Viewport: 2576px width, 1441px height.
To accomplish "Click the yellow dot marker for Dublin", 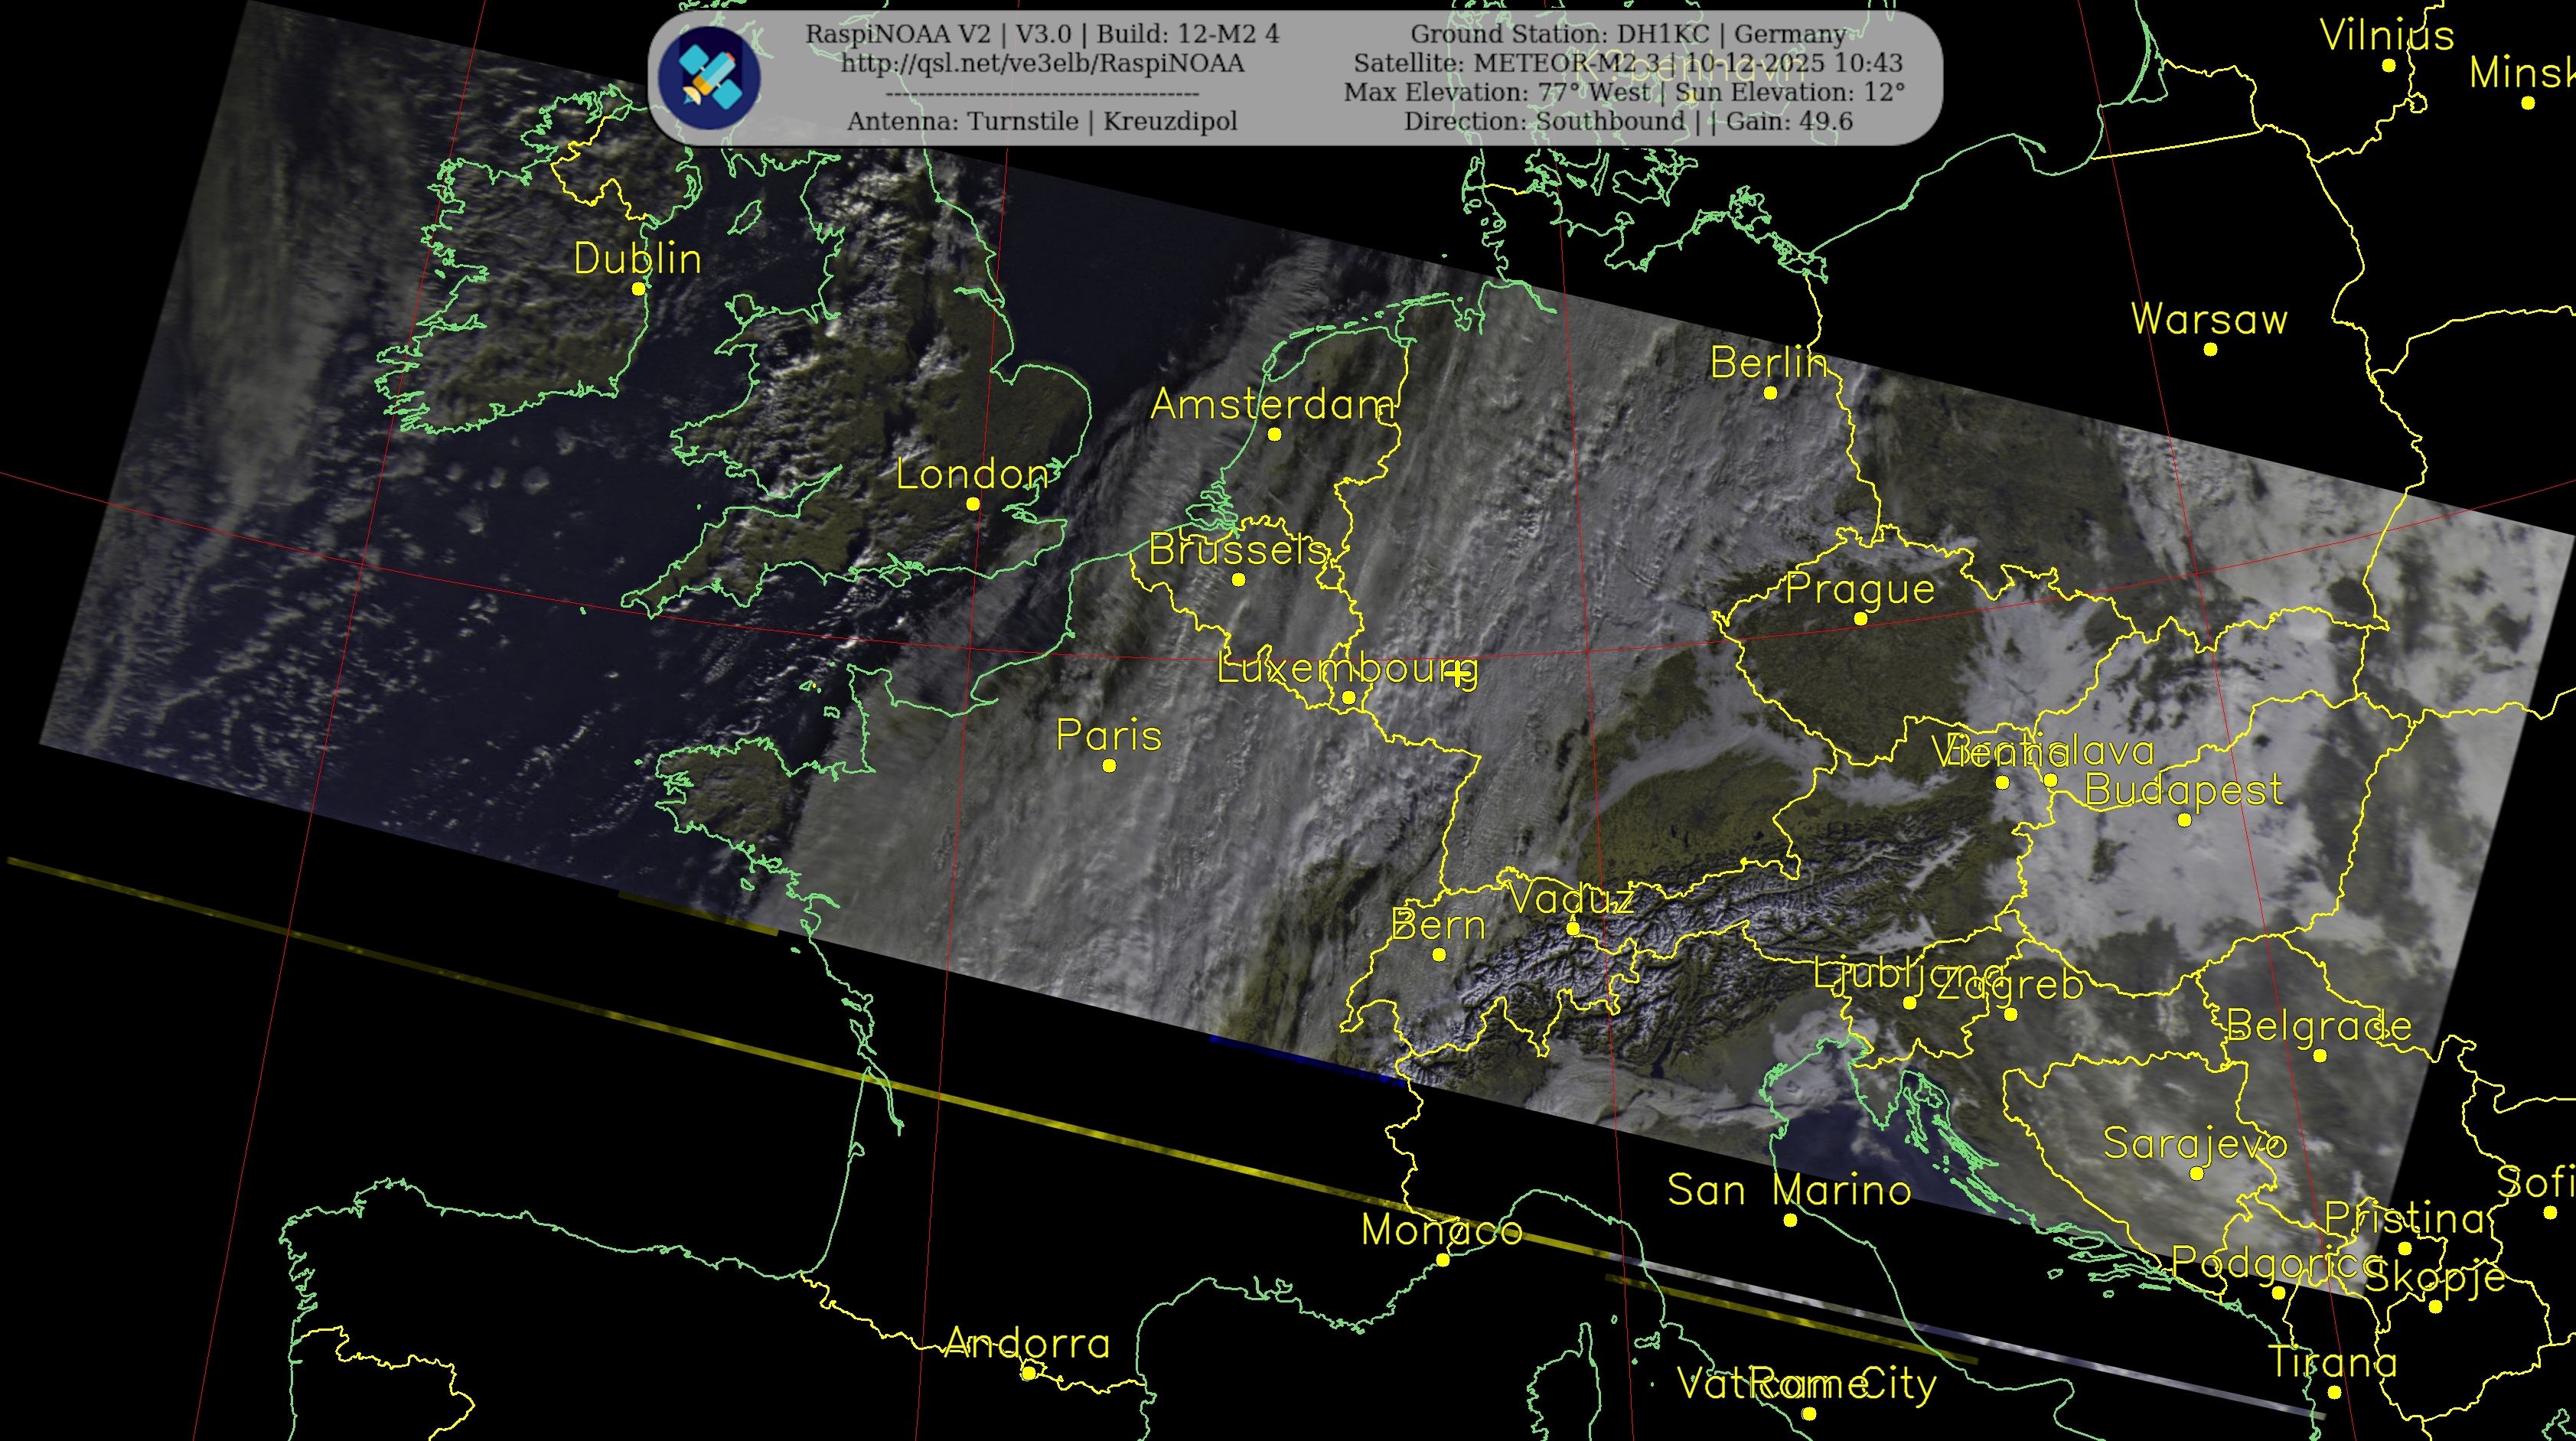I will (638, 289).
